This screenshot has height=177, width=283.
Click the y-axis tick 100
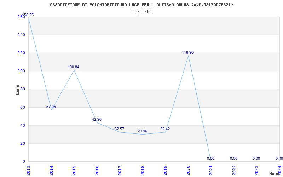pos(21,71)
